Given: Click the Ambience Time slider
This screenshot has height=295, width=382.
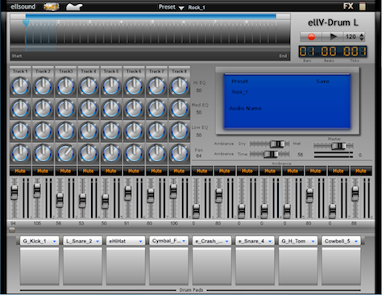Looking at the screenshot, I should click(x=270, y=154).
